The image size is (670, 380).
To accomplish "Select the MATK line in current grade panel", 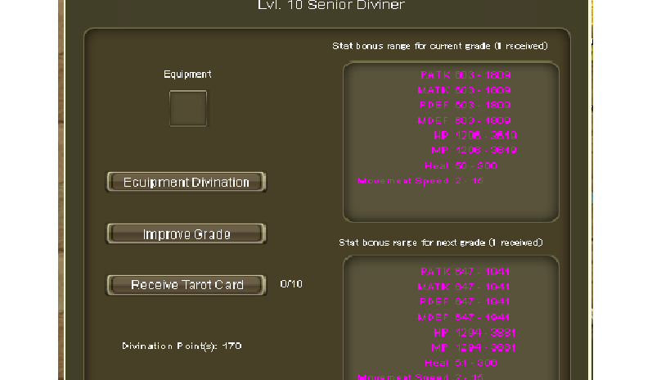I will coord(464,90).
